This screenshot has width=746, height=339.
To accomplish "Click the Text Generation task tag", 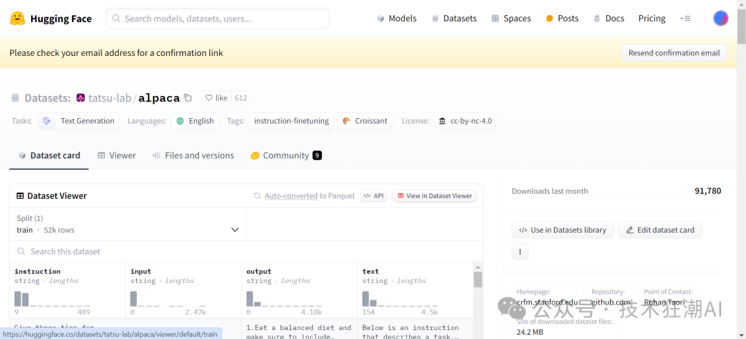I will (79, 121).
